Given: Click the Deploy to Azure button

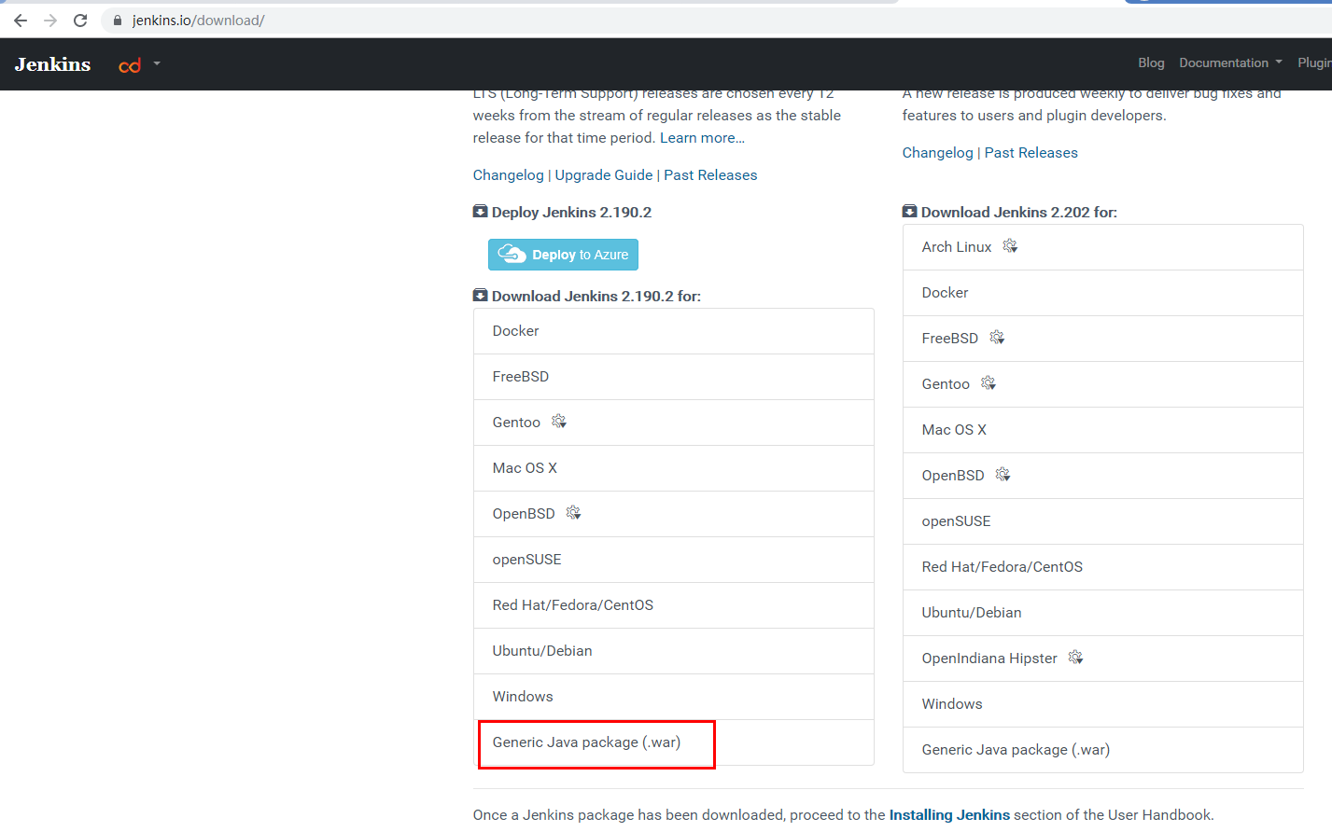Looking at the screenshot, I should coord(562,254).
